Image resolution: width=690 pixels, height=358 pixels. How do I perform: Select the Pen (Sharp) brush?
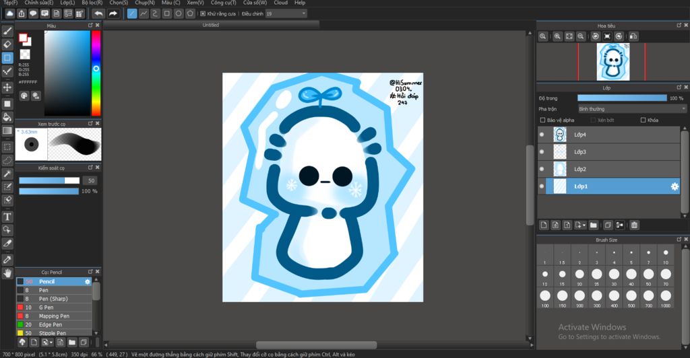54,299
